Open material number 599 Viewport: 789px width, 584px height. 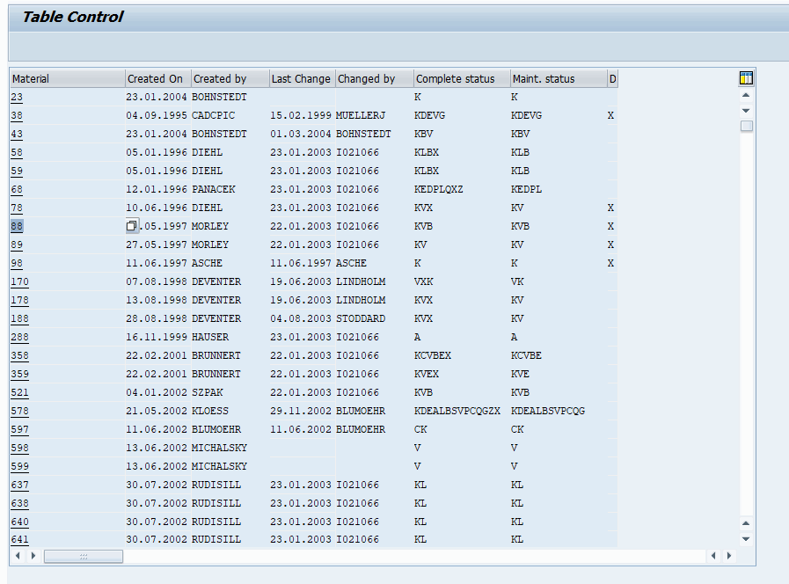tap(19, 466)
